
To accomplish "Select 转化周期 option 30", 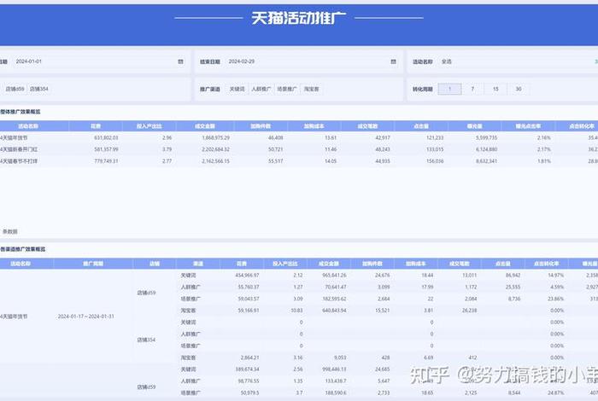I will click(519, 89).
